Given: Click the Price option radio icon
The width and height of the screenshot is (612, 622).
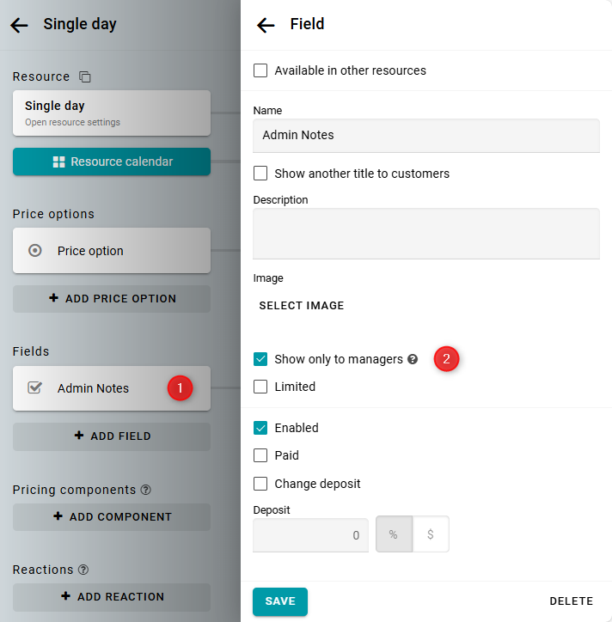Looking at the screenshot, I should [x=35, y=251].
